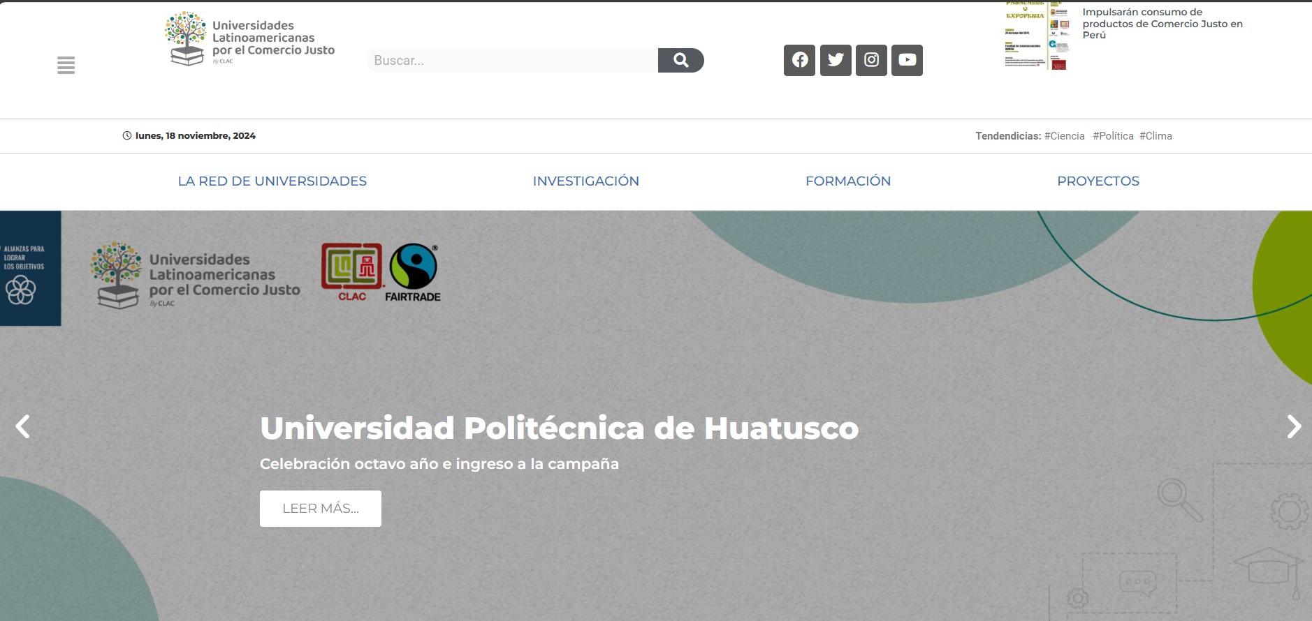Screen dimensions: 1312x621
Task: Advance to next slide arrow
Action: point(1294,426)
